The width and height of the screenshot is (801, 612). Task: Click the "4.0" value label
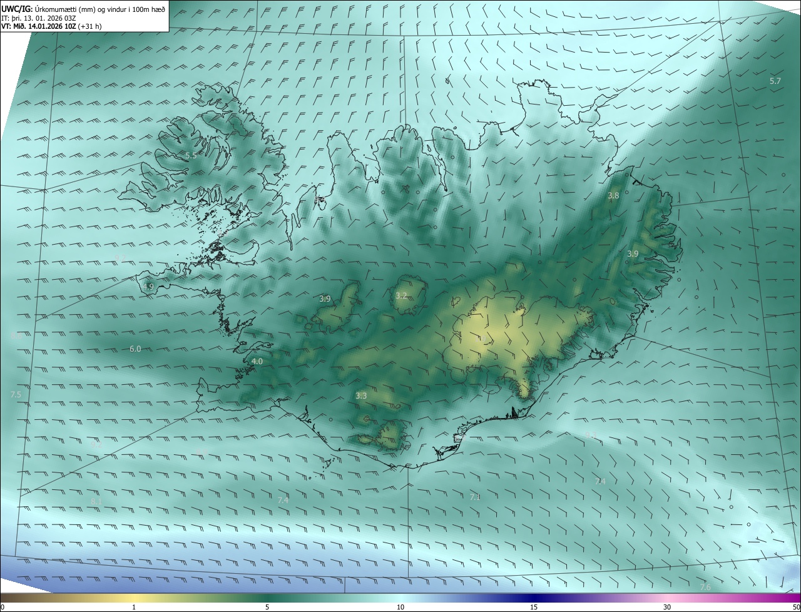(257, 361)
